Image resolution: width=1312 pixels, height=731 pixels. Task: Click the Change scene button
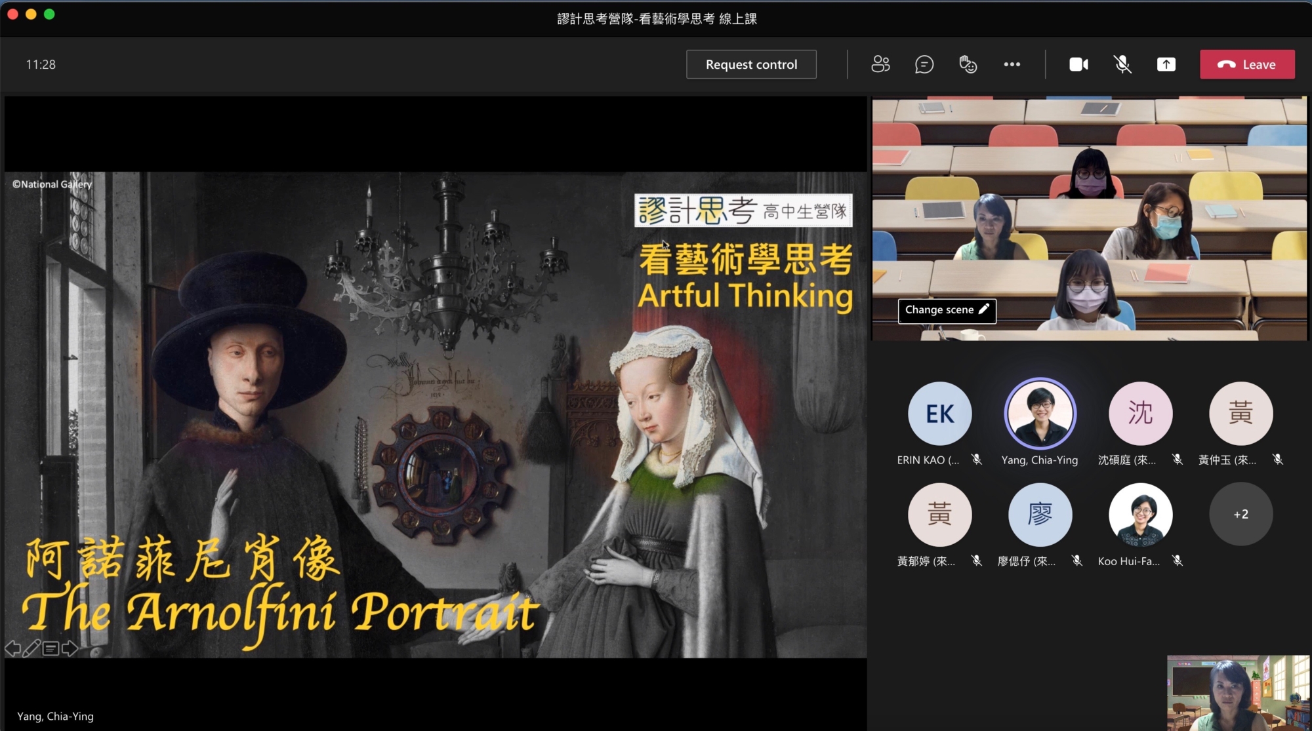click(947, 310)
